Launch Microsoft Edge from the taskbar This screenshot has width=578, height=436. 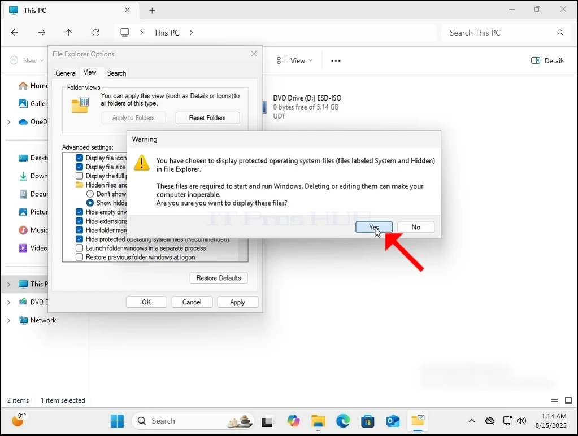click(343, 421)
